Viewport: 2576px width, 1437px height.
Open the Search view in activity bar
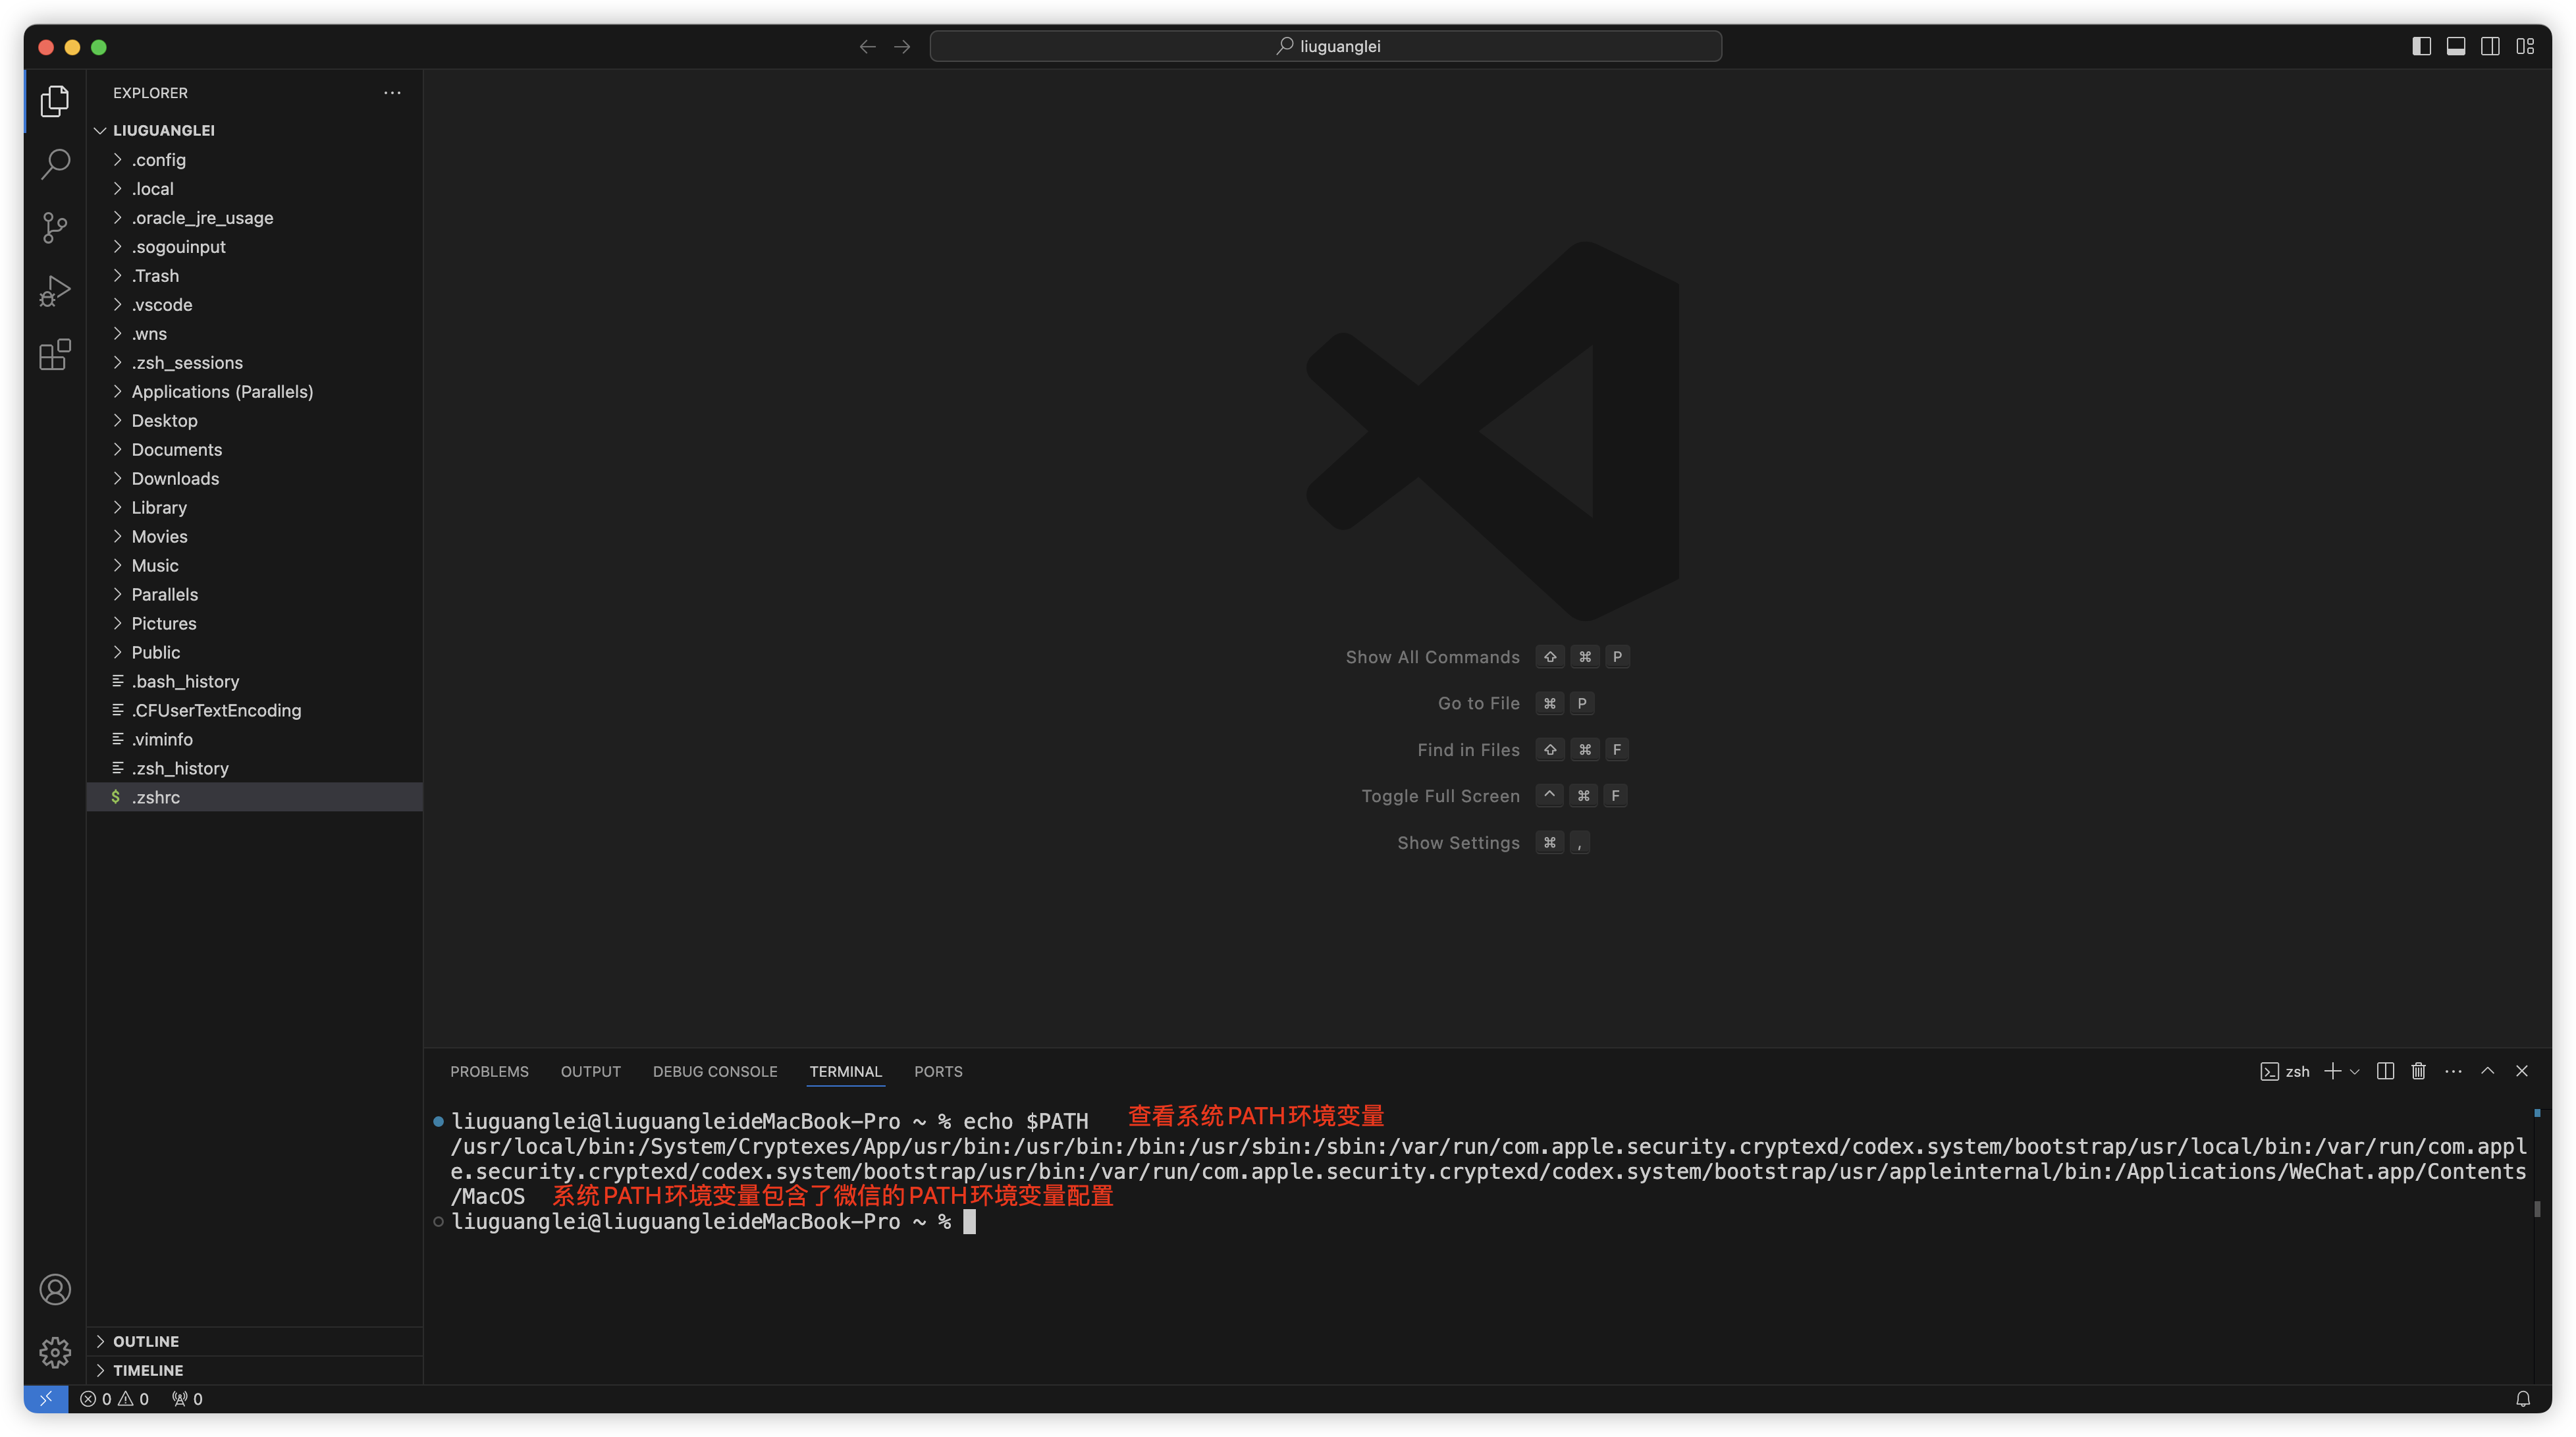point(55,164)
